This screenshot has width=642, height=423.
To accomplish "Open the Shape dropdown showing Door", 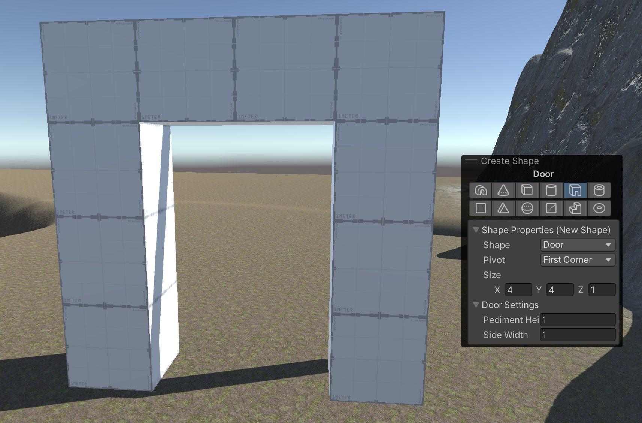I will [577, 245].
